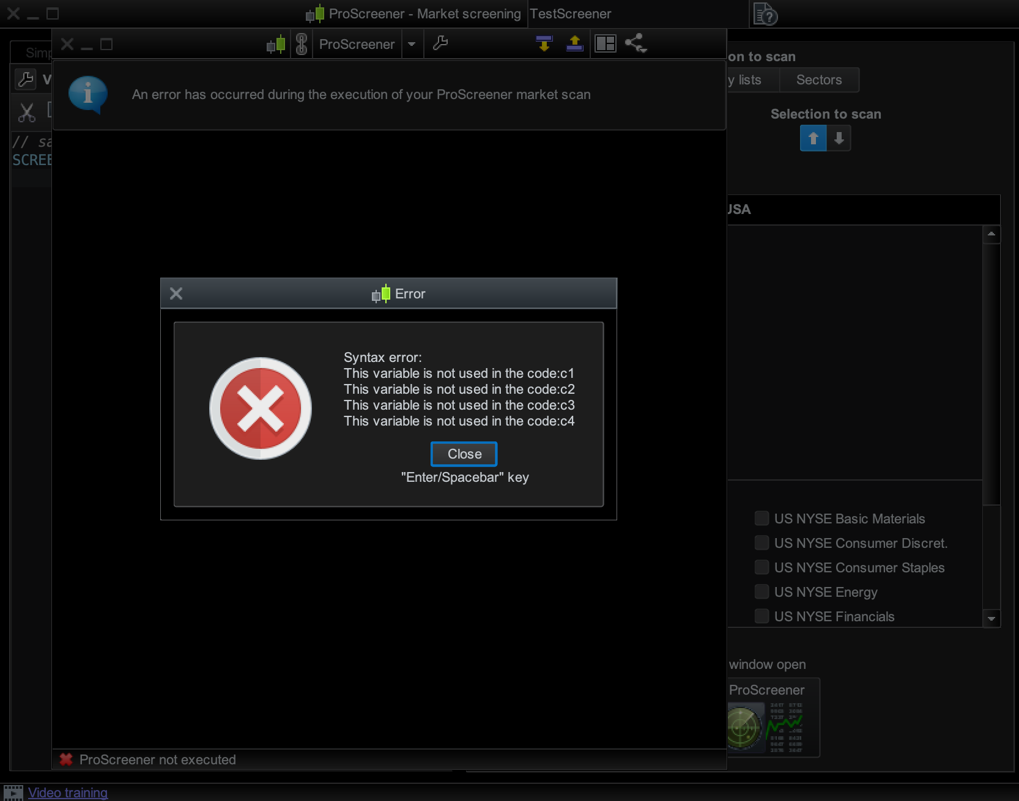Check US NYSE Energy
This screenshot has height=801, width=1019.
coord(761,592)
